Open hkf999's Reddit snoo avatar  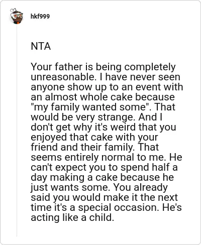point(16,16)
